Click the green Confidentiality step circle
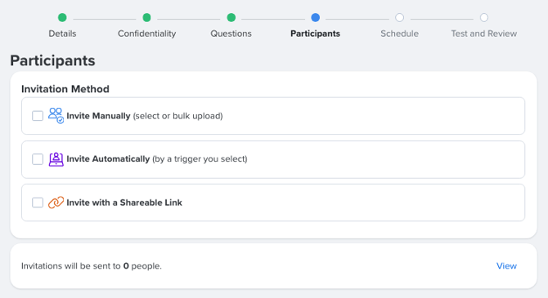 click(146, 17)
